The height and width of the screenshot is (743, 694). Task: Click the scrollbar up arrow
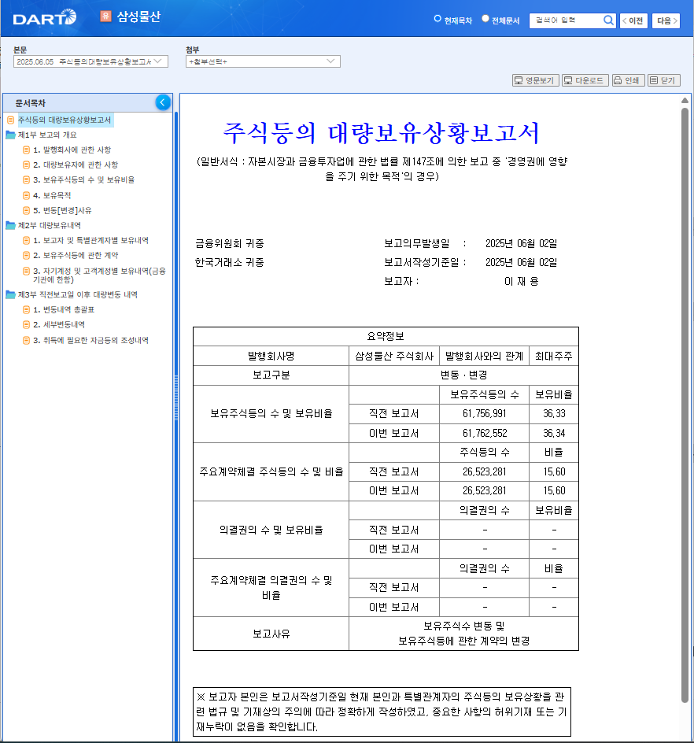point(685,101)
